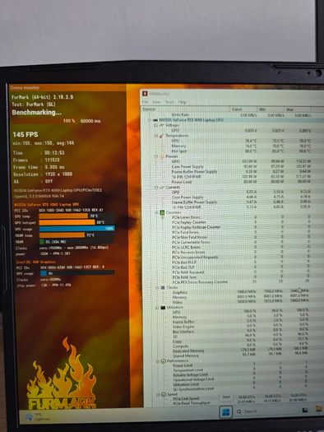Click the HWMonitor app icon in title bar

[x=145, y=94]
